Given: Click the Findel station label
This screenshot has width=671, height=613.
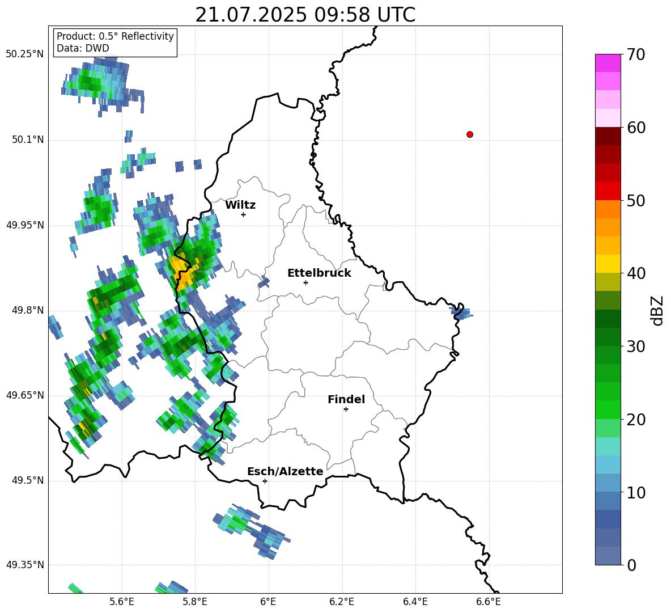Looking at the screenshot, I should click(346, 399).
